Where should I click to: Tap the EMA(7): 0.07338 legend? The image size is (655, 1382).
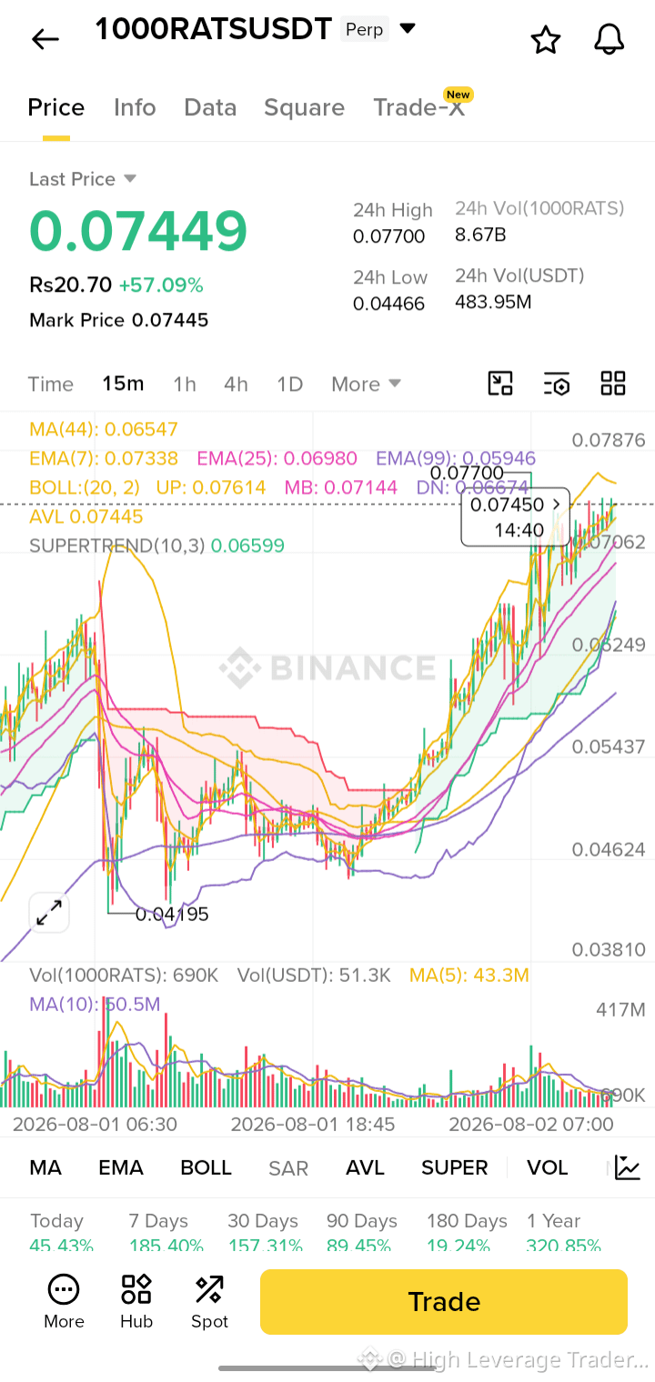coord(104,458)
